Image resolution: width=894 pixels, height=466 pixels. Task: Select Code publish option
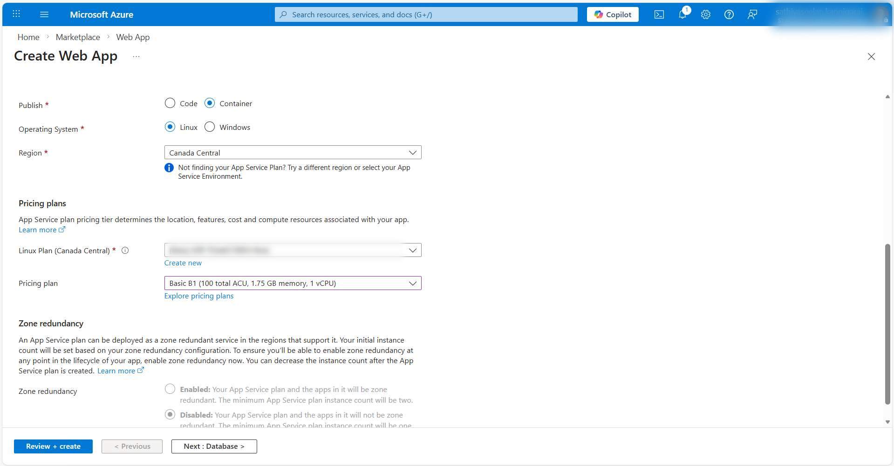[x=170, y=103]
